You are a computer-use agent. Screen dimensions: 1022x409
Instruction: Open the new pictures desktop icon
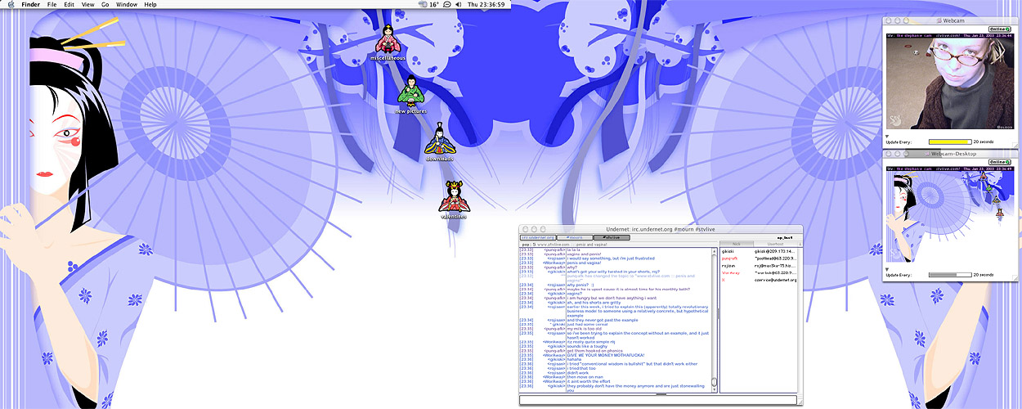pyautogui.click(x=411, y=92)
